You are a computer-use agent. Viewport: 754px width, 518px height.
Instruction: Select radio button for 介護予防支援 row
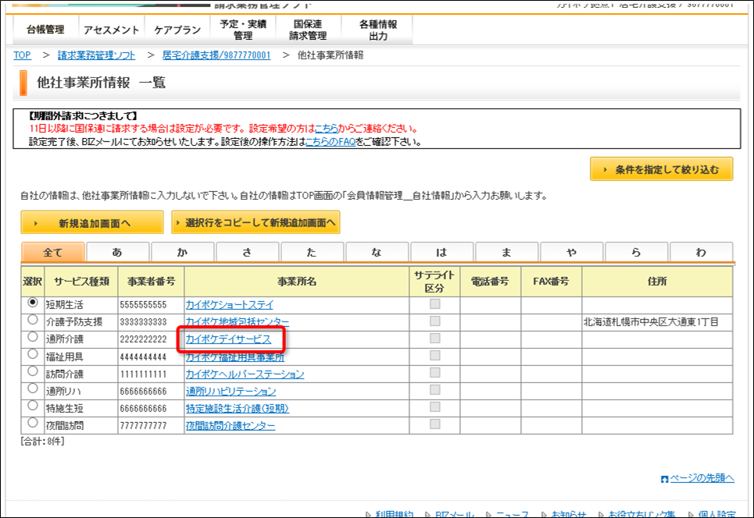[x=32, y=320]
